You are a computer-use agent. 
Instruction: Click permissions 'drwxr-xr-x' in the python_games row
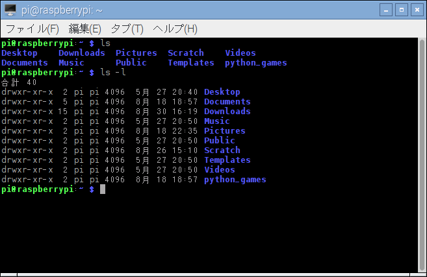coord(27,180)
